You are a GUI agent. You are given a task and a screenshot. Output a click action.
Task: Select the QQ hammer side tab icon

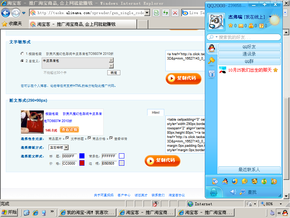pyautogui.click(x=212, y=61)
